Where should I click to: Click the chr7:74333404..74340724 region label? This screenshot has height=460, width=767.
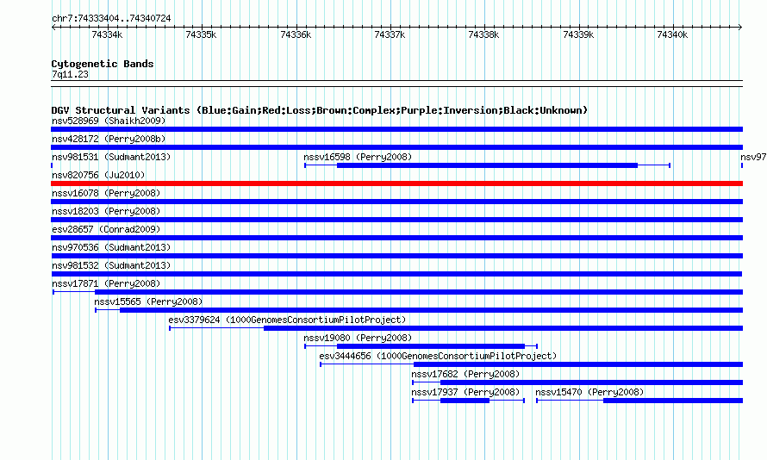[111, 18]
